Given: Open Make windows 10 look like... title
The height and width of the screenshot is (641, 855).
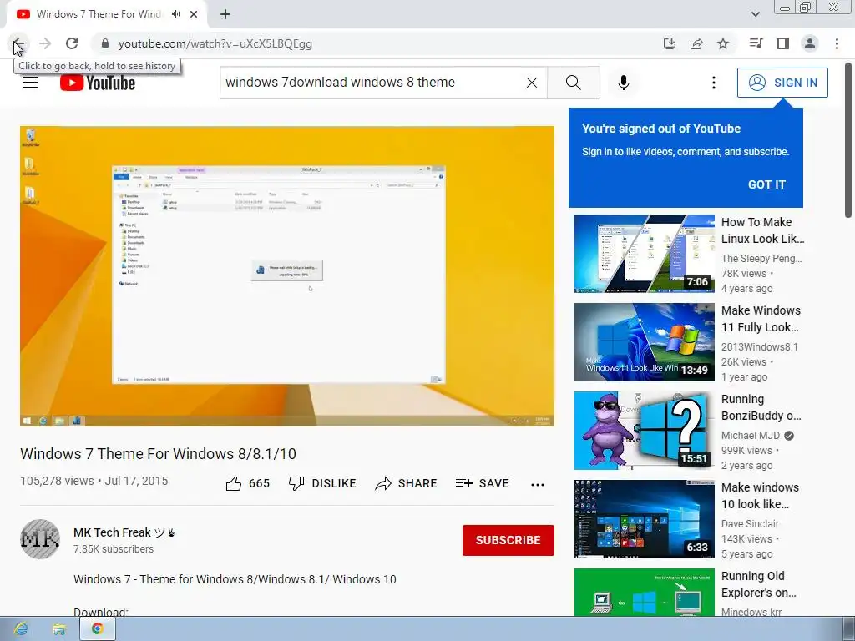Looking at the screenshot, I should coord(760,496).
